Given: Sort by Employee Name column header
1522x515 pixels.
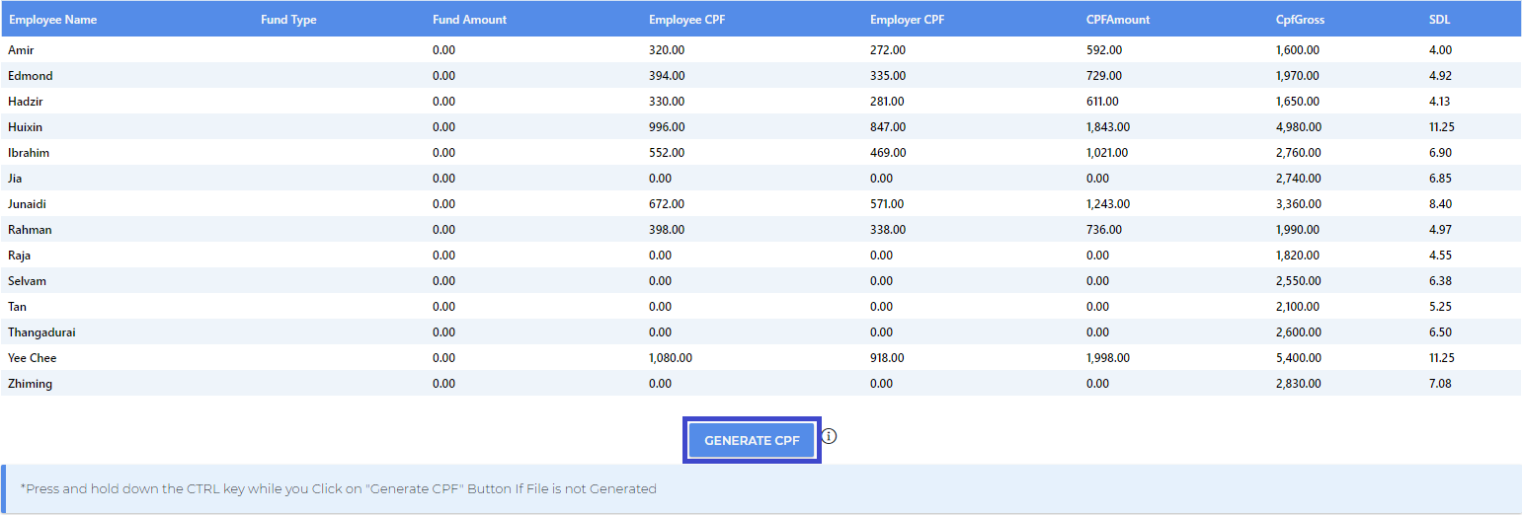Looking at the screenshot, I should [53, 20].
